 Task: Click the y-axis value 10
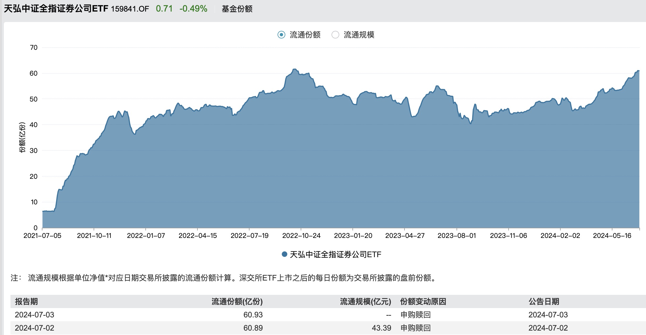pyautogui.click(x=34, y=202)
